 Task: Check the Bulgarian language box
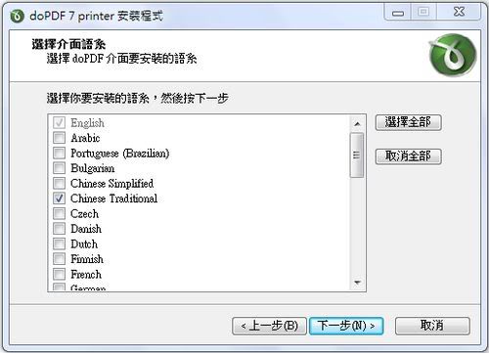[x=59, y=168]
